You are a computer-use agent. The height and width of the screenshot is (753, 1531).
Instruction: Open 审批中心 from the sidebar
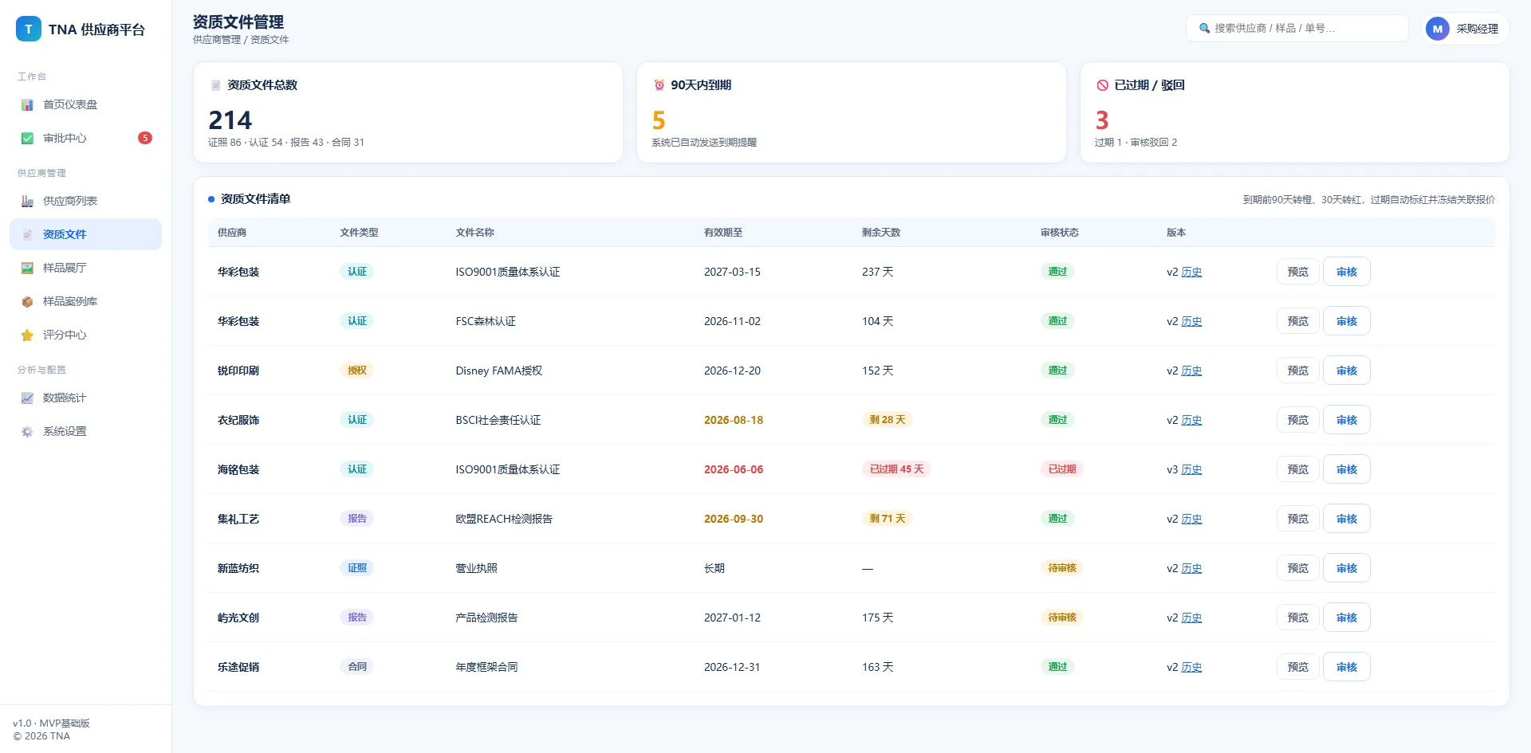coord(85,138)
